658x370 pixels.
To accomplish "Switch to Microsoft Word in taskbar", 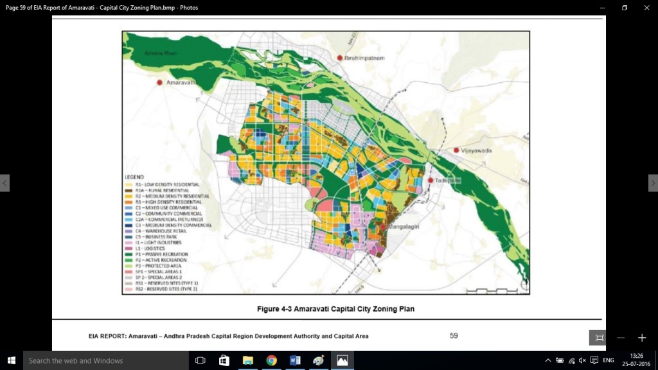I will (x=295, y=360).
